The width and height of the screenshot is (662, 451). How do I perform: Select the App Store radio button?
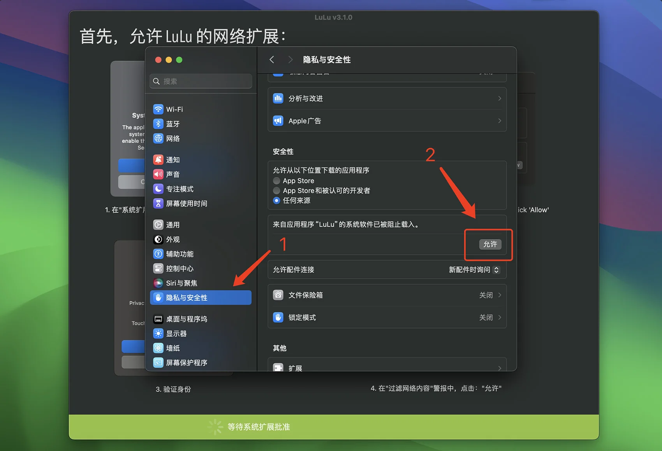pos(276,181)
